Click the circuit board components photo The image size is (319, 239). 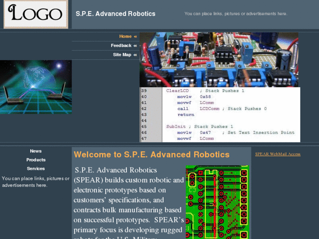click(219, 60)
